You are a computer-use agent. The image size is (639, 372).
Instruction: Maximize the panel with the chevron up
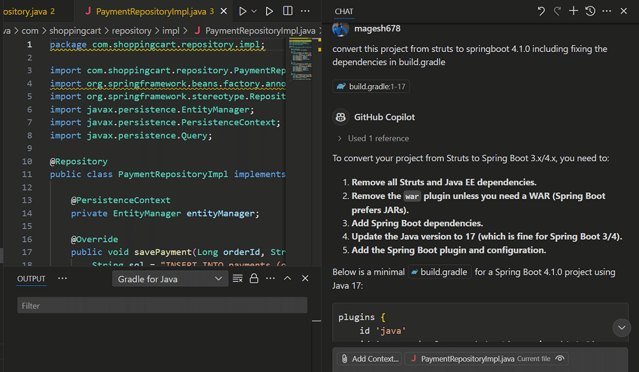[288, 278]
